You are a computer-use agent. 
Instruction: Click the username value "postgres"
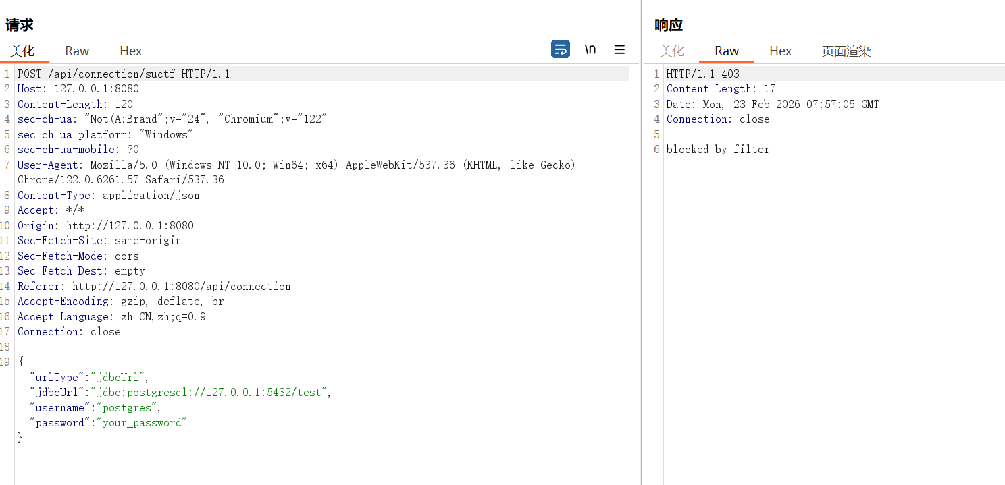128,407
